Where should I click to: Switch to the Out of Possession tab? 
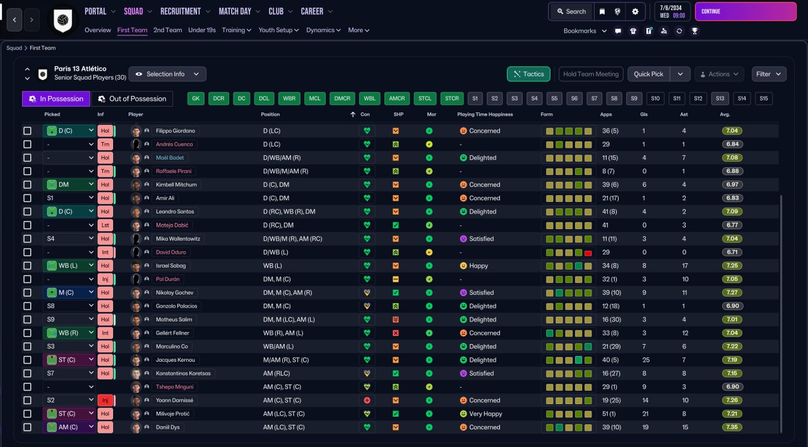(132, 98)
